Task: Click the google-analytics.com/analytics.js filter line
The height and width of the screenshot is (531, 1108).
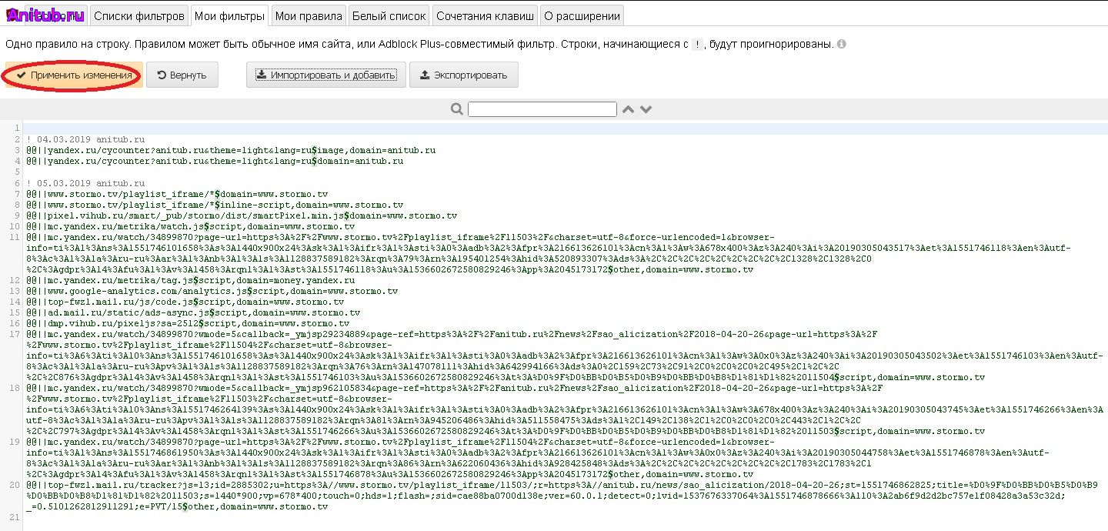Action: tap(212, 291)
